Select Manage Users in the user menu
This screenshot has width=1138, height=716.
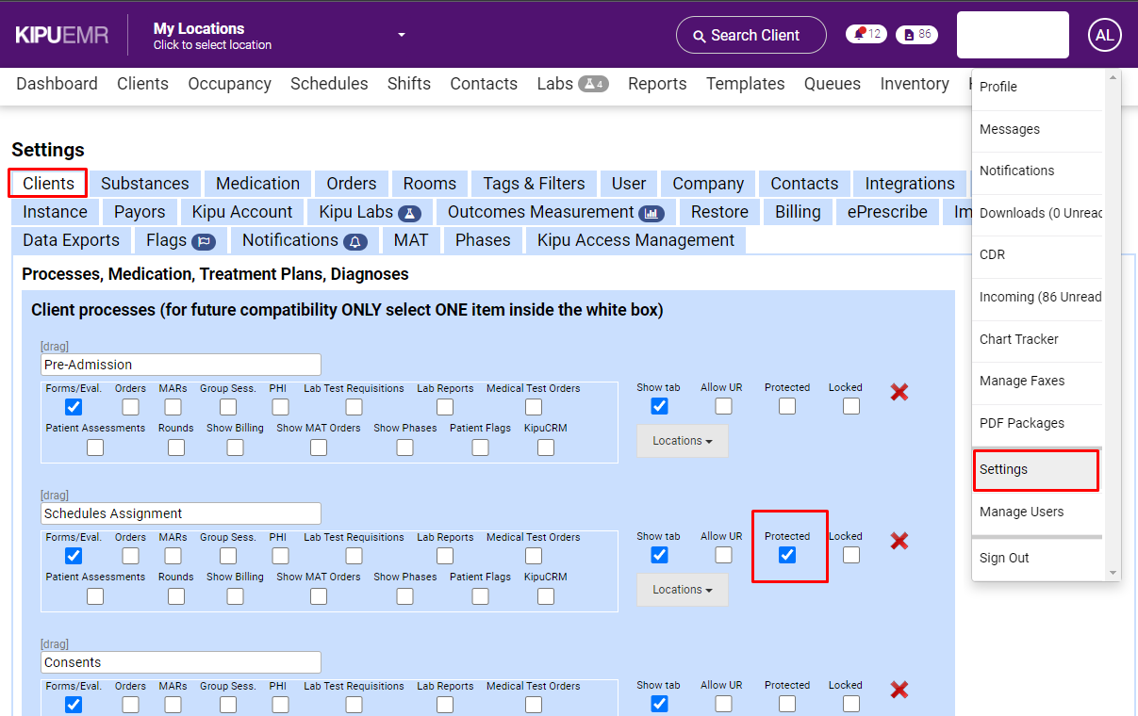click(x=1038, y=512)
